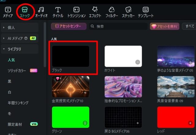Click the search magnifier icon
The height and width of the screenshot is (135, 196).
[92, 26]
